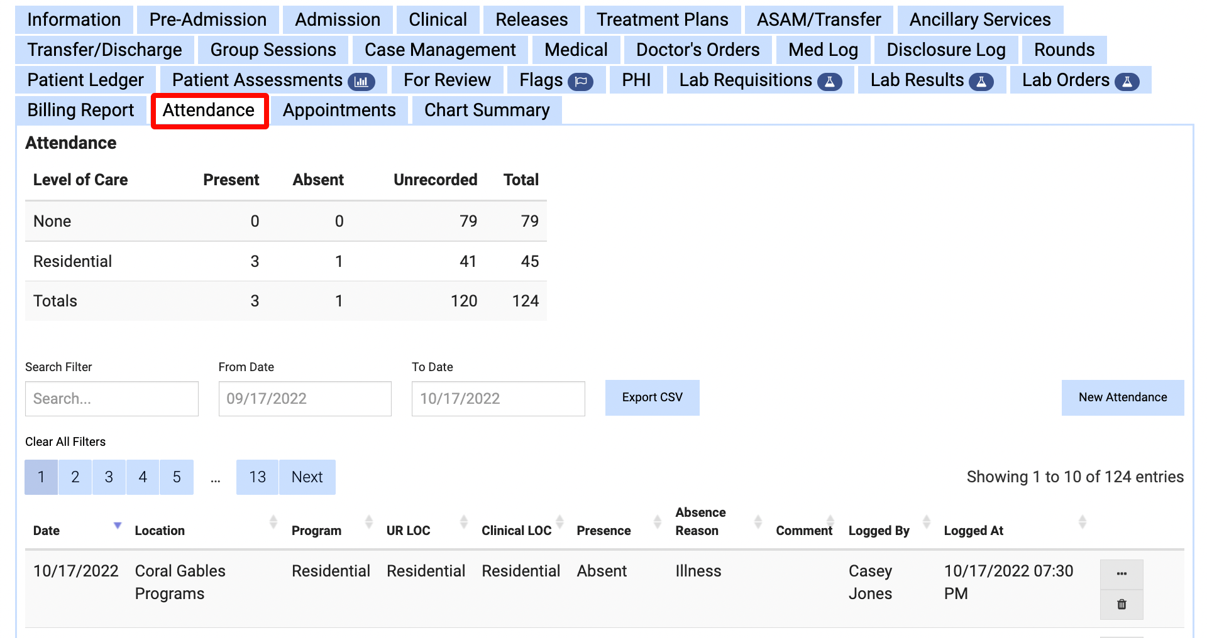This screenshot has width=1207, height=638.
Task: Click the chart icon on Patient Assessments
Action: click(x=361, y=82)
